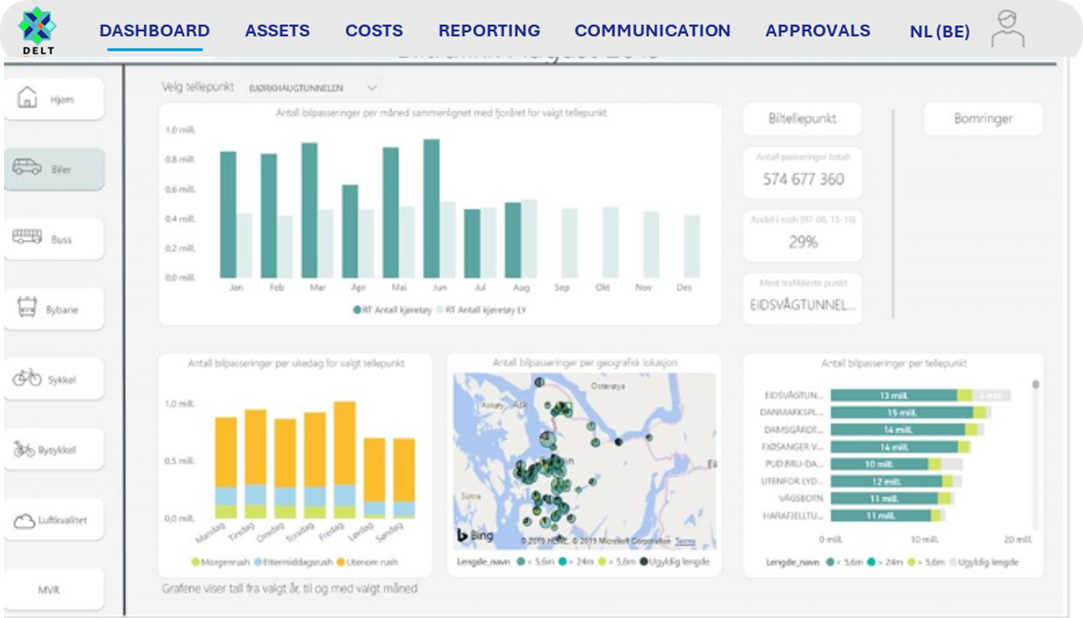The width and height of the screenshot is (1083, 618).
Task: Click the Bomringer button
Action: tap(983, 119)
